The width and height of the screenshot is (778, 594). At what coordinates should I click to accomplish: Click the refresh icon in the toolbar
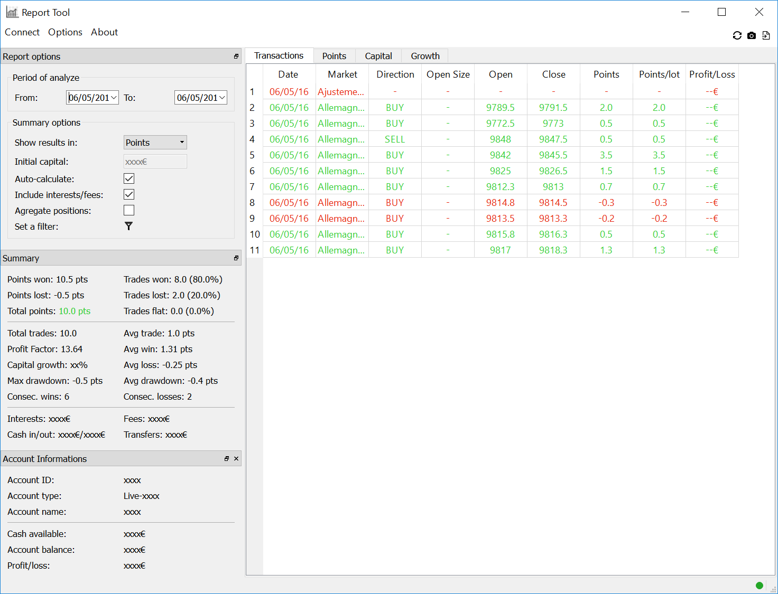737,35
